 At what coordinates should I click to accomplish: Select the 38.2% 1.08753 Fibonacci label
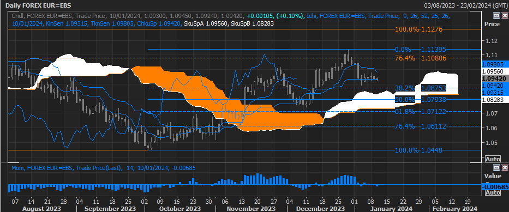point(421,88)
